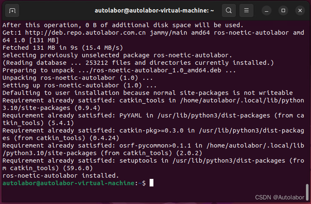Image resolution: width=311 pixels, height=204 pixels.
Task: Click the '(Reading database ...' line
Action: tap(138, 63)
